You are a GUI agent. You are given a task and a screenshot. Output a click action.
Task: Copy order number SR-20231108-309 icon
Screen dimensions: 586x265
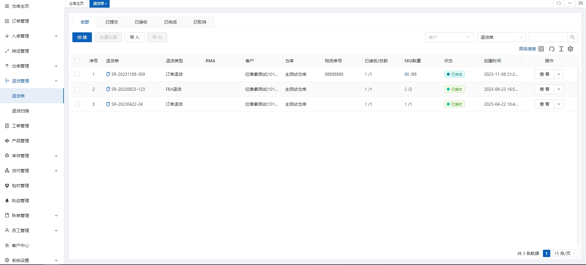click(x=108, y=74)
